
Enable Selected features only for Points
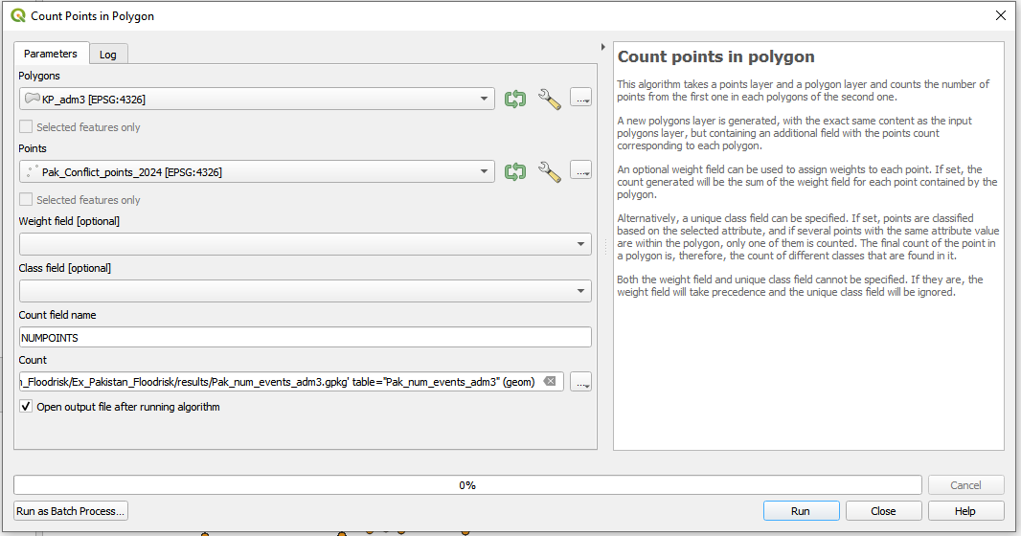tap(27, 200)
